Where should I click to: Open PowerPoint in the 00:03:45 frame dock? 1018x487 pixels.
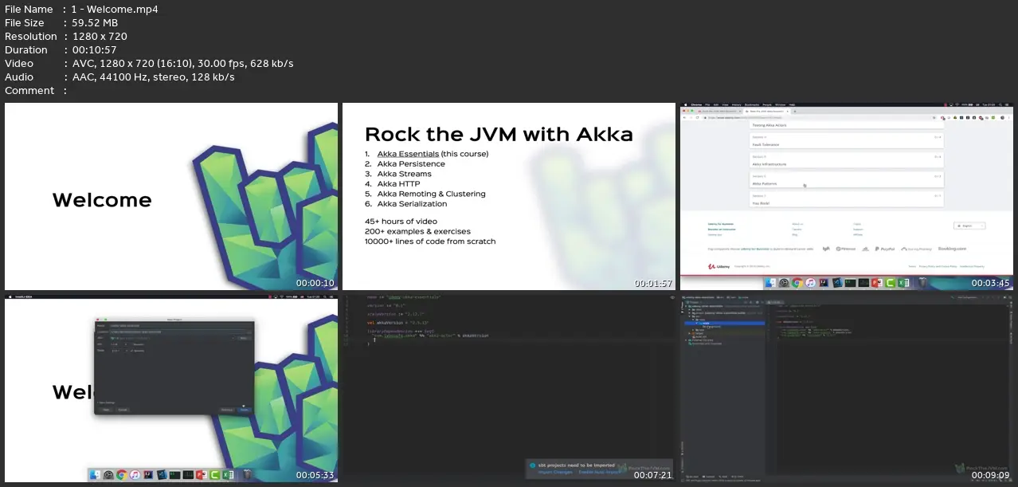click(x=876, y=282)
